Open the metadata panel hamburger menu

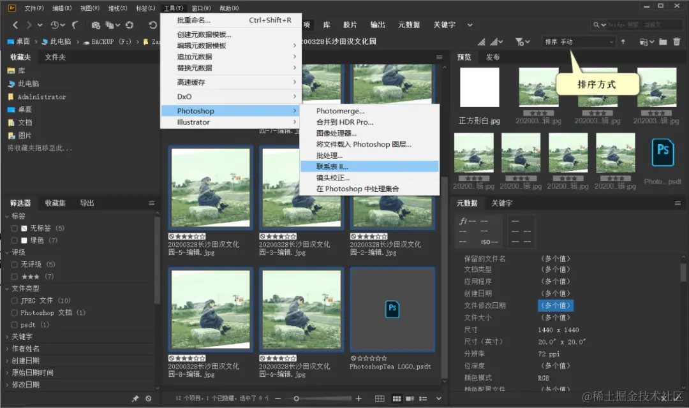click(678, 203)
